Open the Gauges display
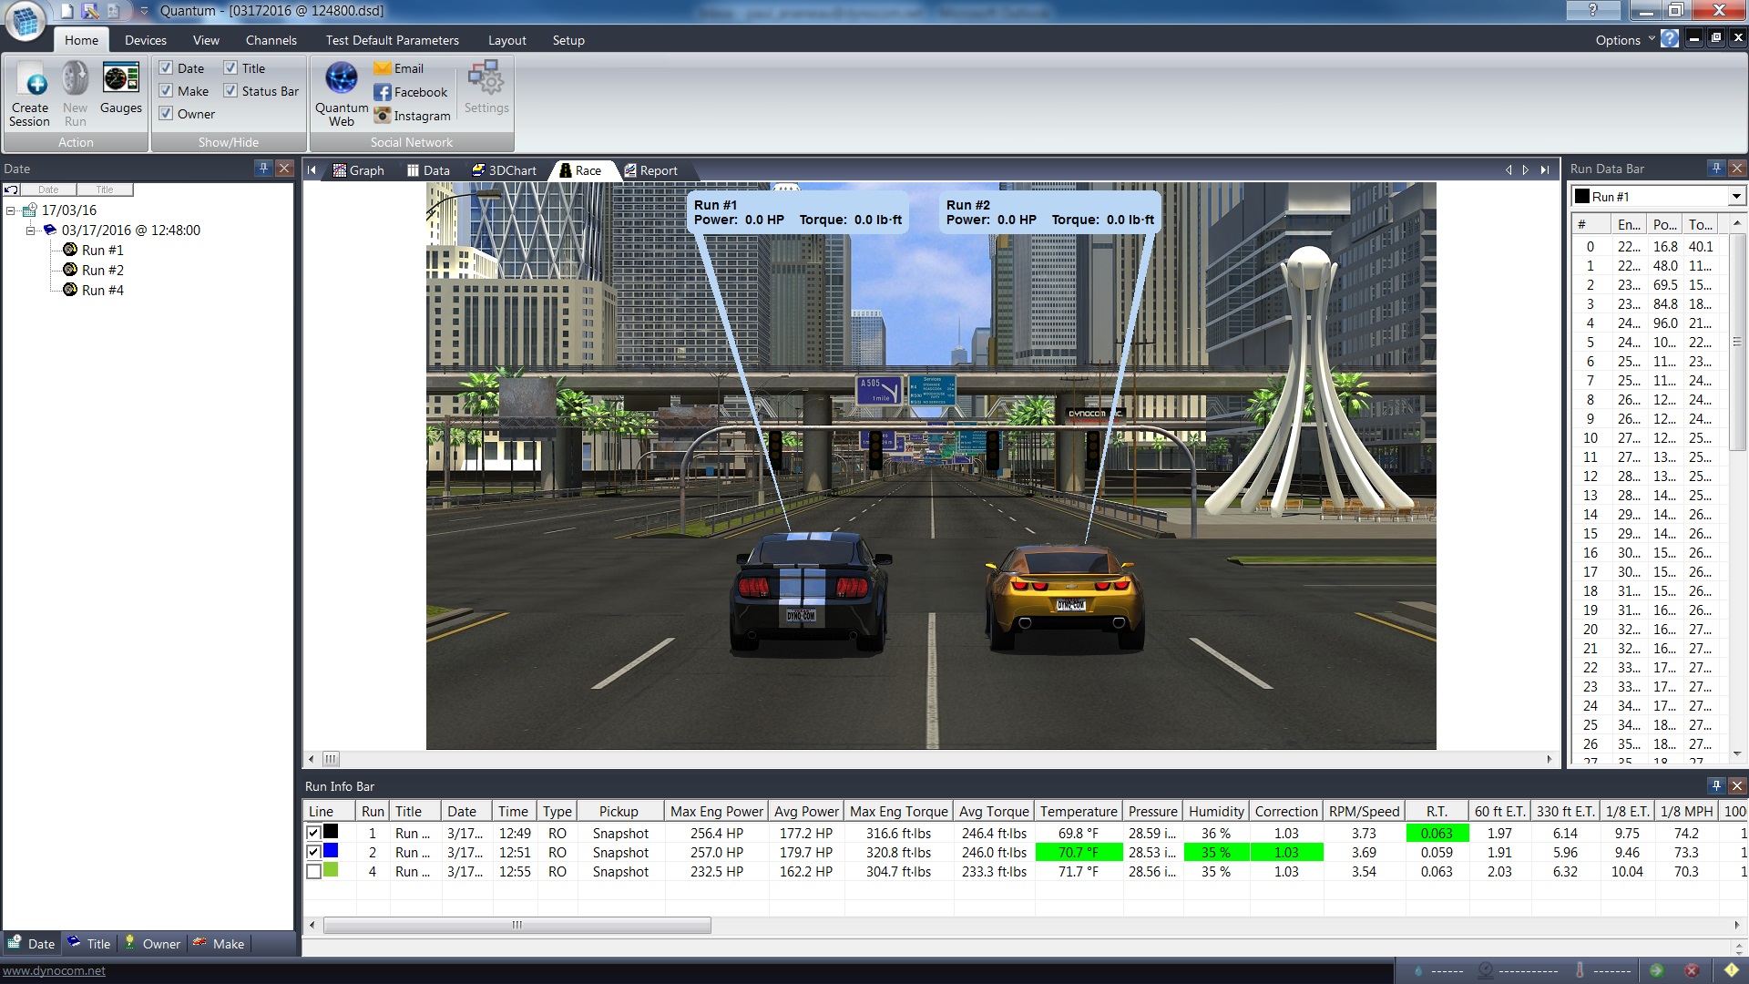Screen dimensions: 1749x984 [x=120, y=88]
